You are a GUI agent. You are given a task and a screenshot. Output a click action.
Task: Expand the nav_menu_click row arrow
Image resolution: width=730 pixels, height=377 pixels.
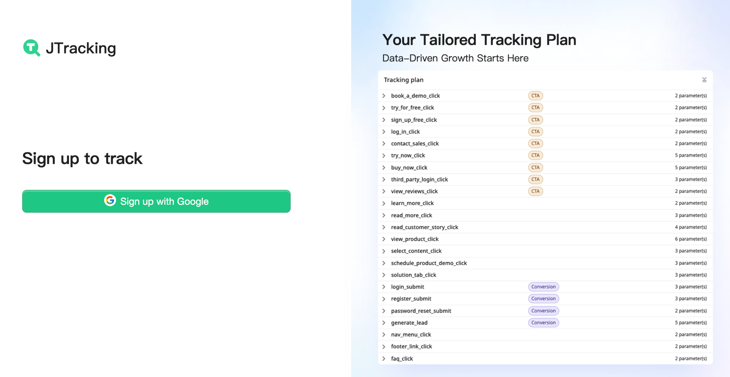(384, 335)
